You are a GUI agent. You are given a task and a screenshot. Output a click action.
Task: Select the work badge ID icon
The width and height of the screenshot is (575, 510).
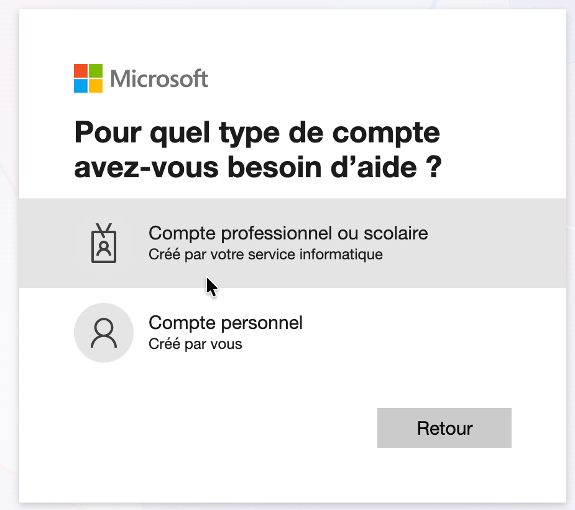(104, 243)
